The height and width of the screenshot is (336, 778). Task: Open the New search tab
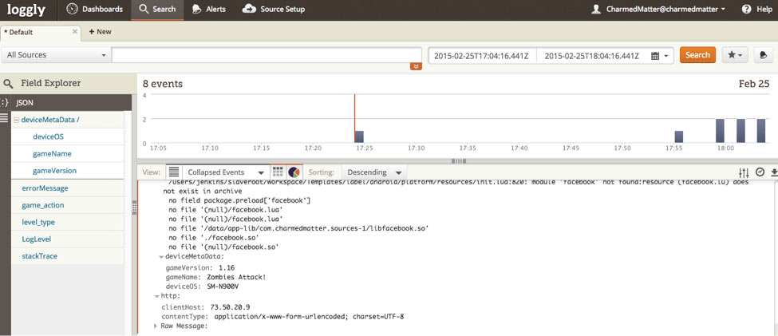[x=100, y=32]
